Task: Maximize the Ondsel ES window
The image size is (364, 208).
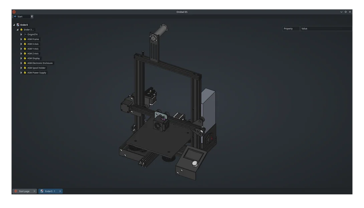Action: [346, 12]
